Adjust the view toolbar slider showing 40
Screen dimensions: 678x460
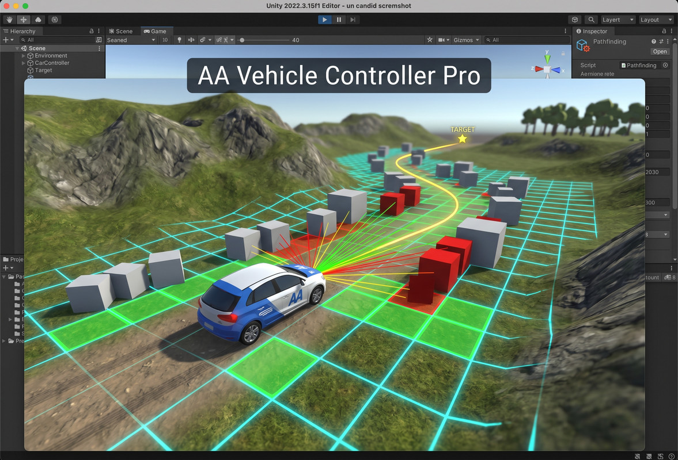(x=264, y=40)
